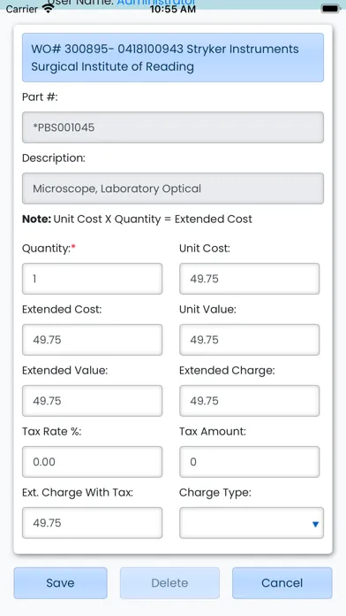The width and height of the screenshot is (346, 616).
Task: Click the Extended Cost input field
Action: pyautogui.click(x=92, y=340)
